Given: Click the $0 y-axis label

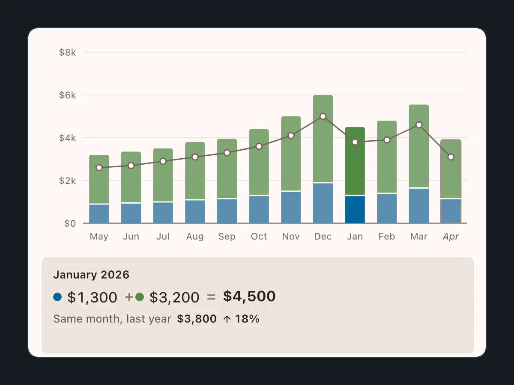Looking at the screenshot, I should click(70, 223).
